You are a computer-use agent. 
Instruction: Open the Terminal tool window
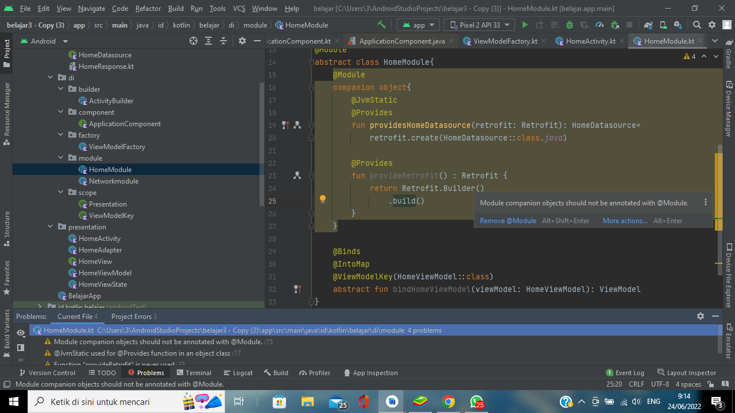tap(194, 372)
